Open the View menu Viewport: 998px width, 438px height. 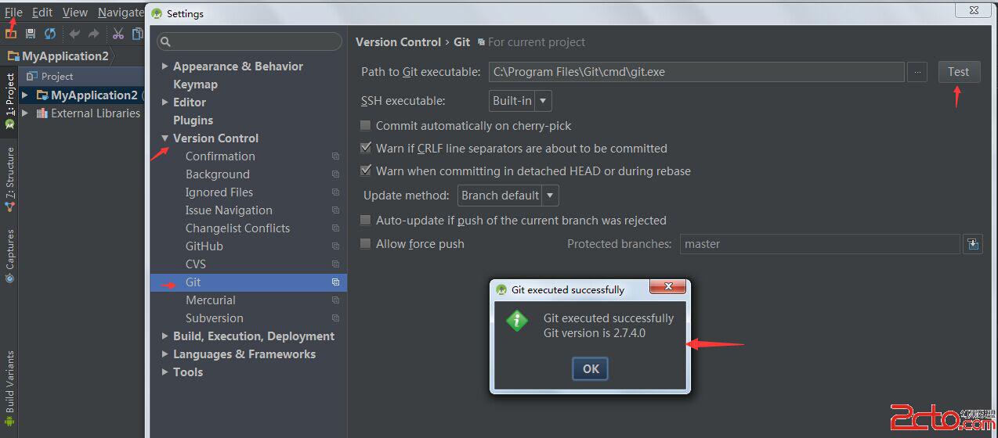pyautogui.click(x=75, y=13)
